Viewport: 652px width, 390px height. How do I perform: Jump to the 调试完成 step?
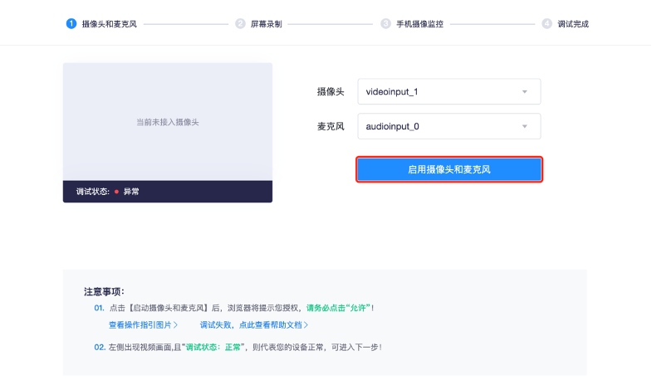click(573, 24)
